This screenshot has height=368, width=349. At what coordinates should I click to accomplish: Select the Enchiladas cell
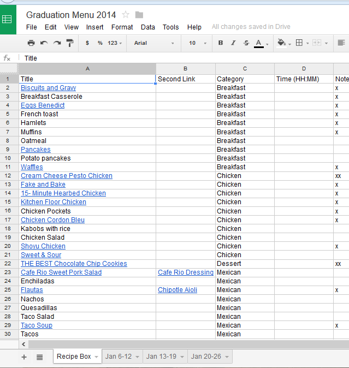tap(87, 281)
